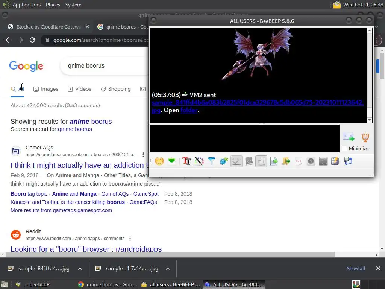Enable the Minimize checkbox in BeeBEEP

pos(344,148)
